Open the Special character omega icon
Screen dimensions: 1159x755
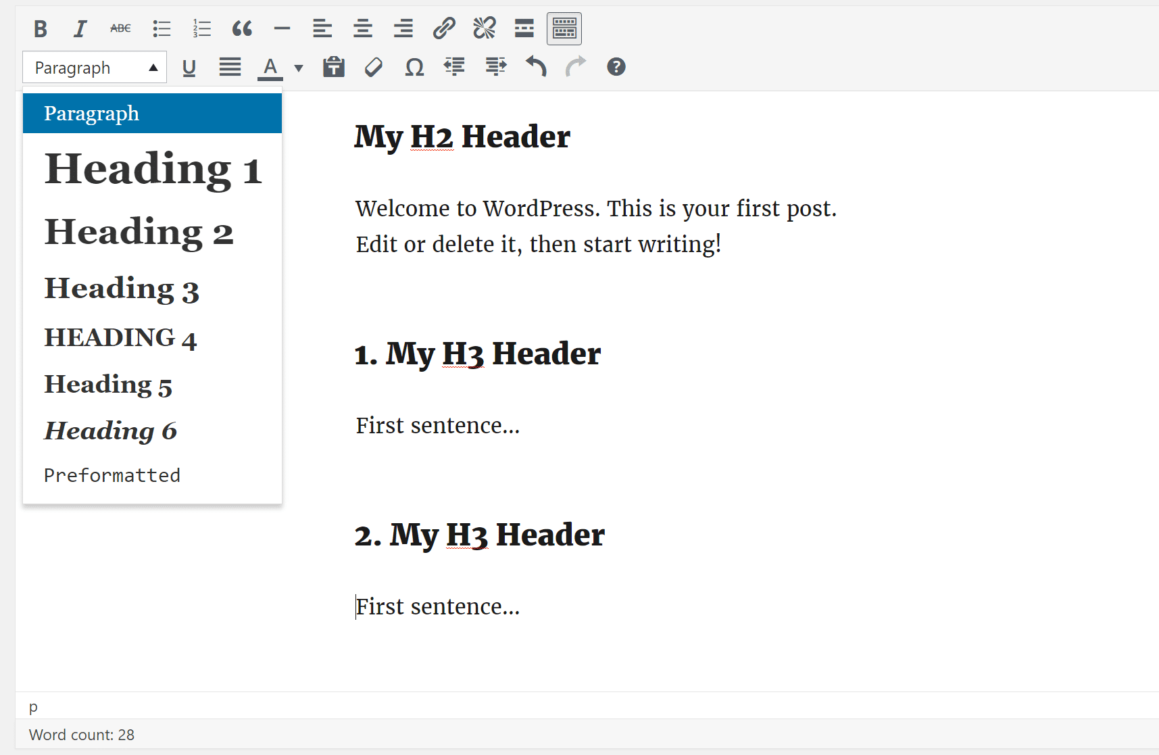point(414,67)
